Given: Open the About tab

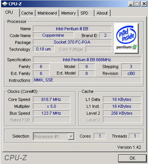Looking at the screenshot, I should point(102,13).
